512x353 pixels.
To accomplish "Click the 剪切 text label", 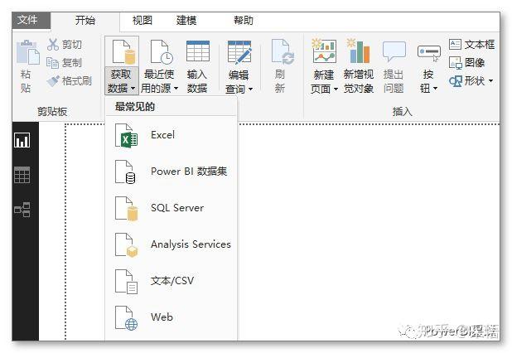I will point(71,45).
